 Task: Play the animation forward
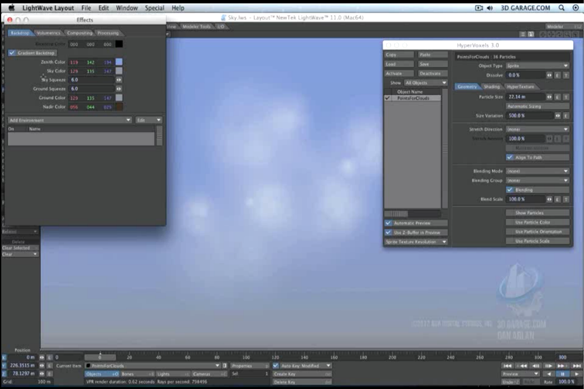(576, 374)
